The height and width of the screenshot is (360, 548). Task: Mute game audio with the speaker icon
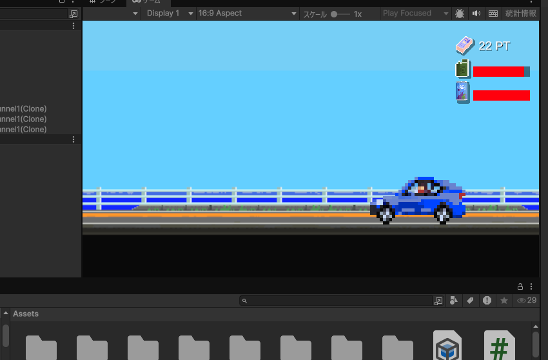tap(476, 14)
